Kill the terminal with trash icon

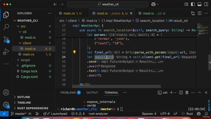pyautogui.click(x=187, y=93)
